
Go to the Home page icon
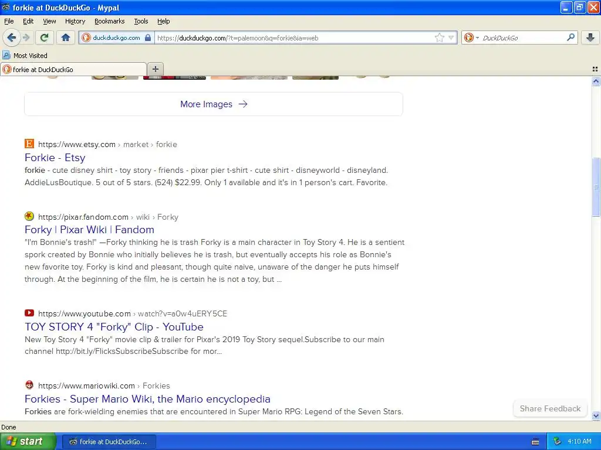pyautogui.click(x=66, y=37)
